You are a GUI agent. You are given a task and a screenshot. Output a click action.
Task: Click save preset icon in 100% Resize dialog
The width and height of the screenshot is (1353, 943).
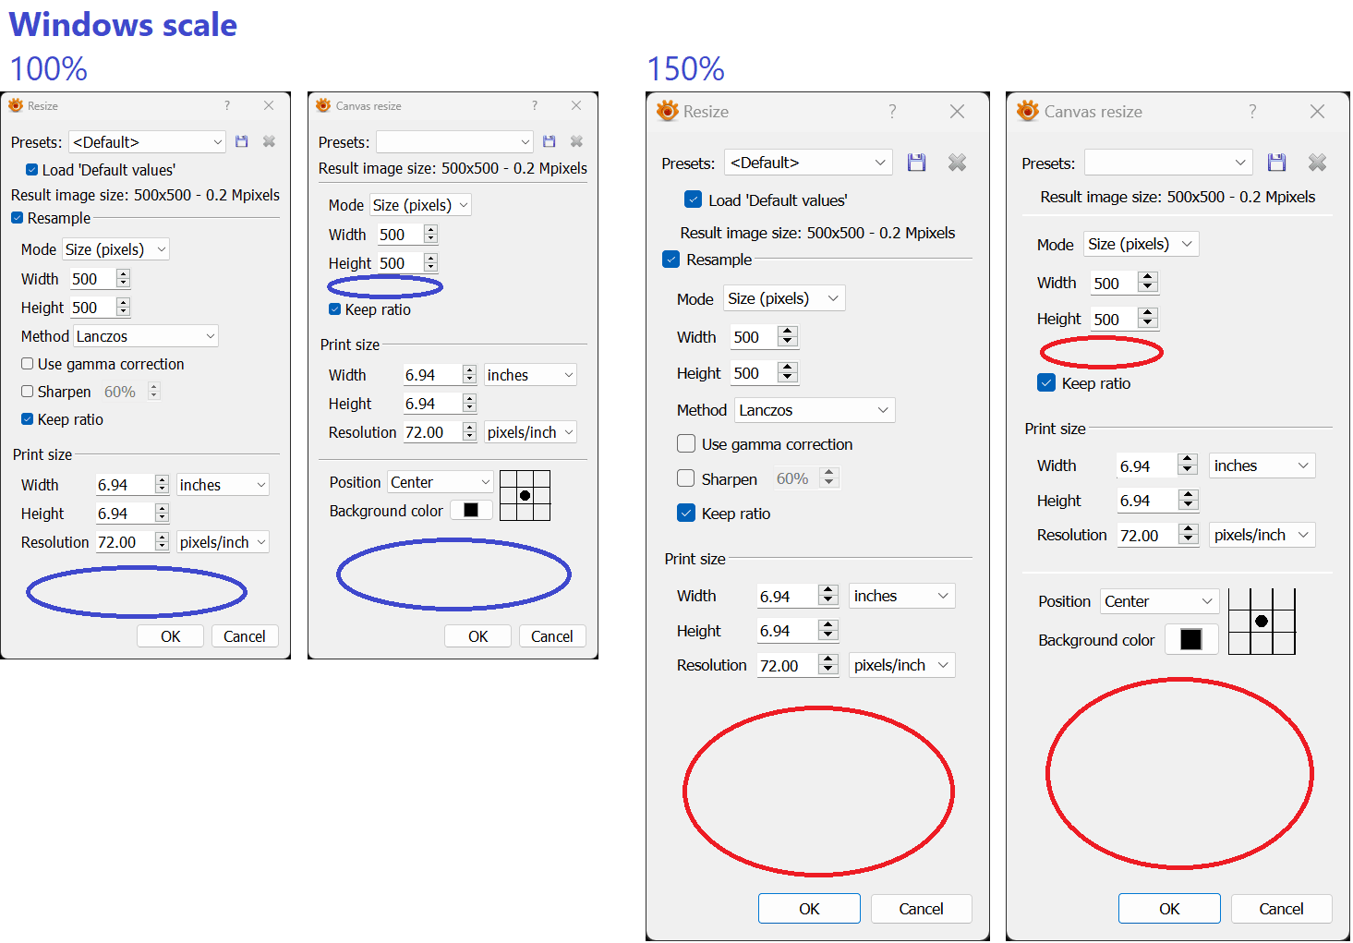(x=242, y=142)
